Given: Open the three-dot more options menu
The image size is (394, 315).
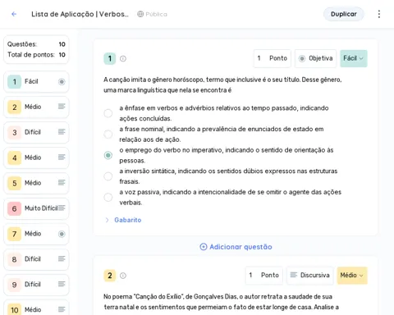Looking at the screenshot, I should point(379,14).
